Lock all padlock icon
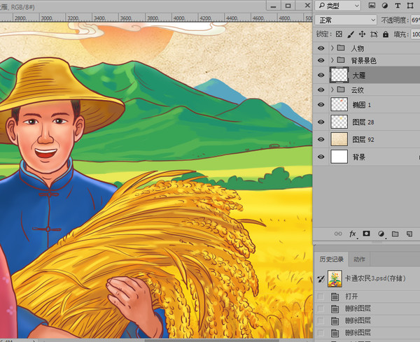Viewport: 420px width, 342px height. (x=386, y=34)
